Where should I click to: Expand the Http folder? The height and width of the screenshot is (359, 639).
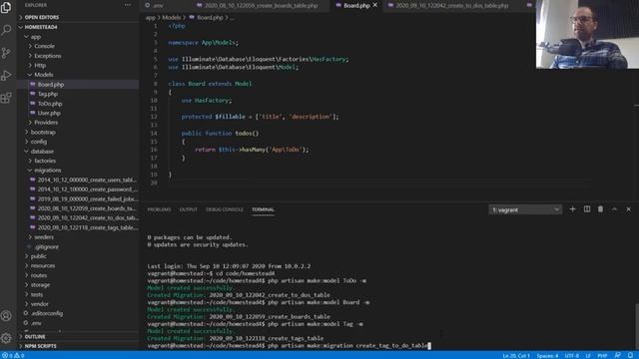[x=78, y=65]
